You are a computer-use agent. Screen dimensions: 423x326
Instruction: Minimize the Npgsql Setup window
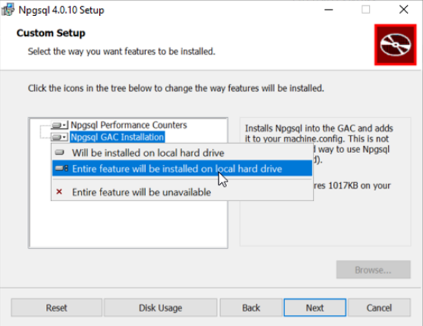pos(329,10)
